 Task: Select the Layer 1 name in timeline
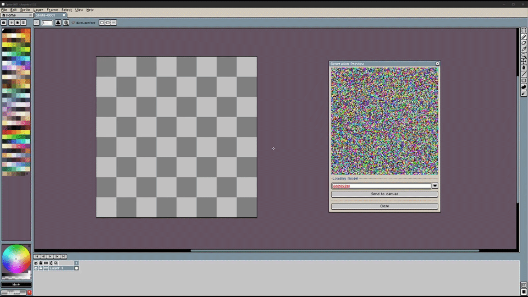point(61,268)
